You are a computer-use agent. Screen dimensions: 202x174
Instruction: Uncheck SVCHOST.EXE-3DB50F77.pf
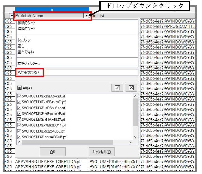point(19,108)
